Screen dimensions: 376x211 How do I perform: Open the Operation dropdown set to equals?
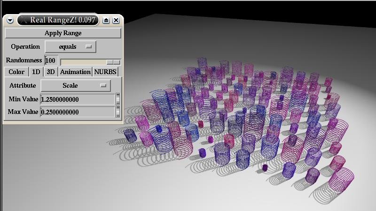pos(70,46)
